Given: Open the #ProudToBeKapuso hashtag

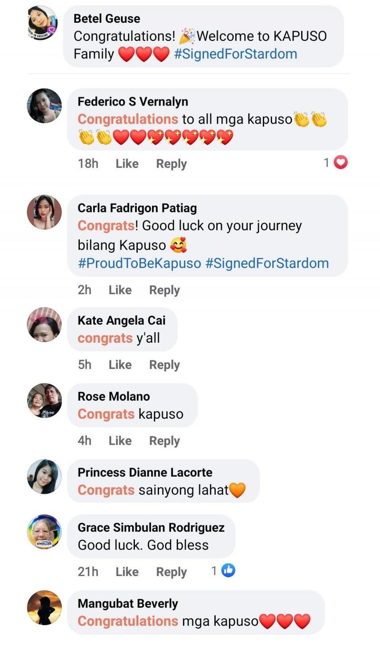Looking at the screenshot, I should pyautogui.click(x=140, y=263).
